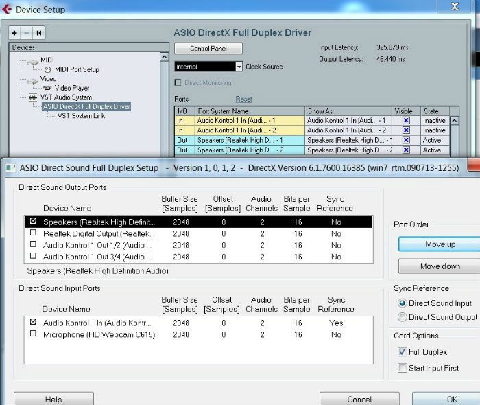Screen dimensions: 480x405
Task: Select Video node in device tree
Action: point(49,79)
